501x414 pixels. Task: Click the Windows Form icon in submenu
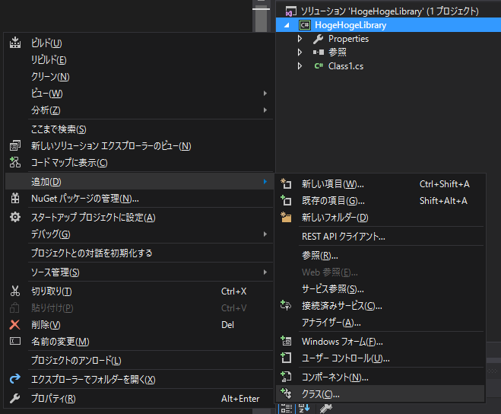(286, 341)
